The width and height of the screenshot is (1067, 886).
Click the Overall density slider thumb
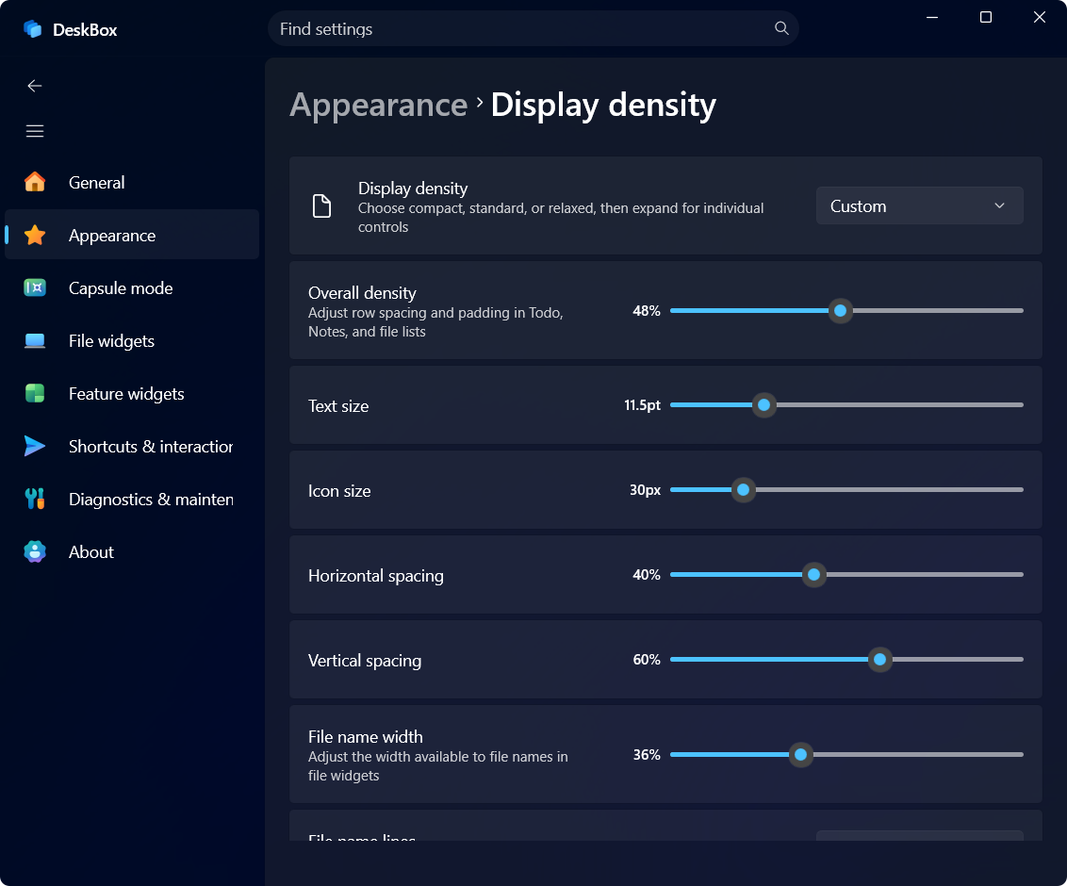(841, 310)
